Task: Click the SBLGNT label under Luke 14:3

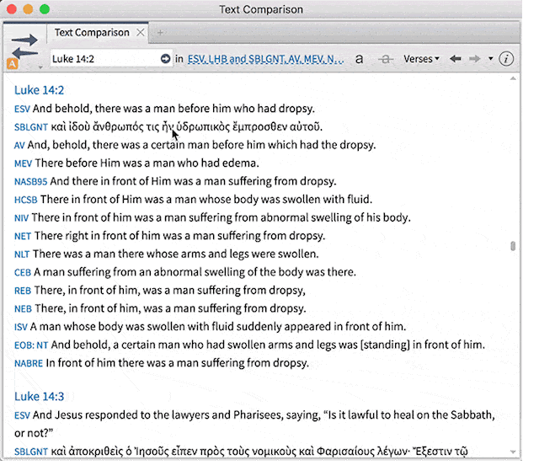Action: click(31, 452)
